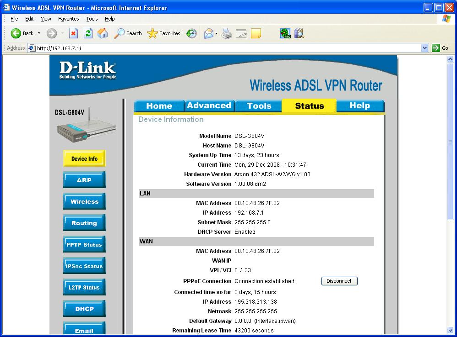Click the LAN MAC Address 00:13:46:26:7F:32
Image resolution: width=457 pixels, height=337 pixels.
coord(257,203)
